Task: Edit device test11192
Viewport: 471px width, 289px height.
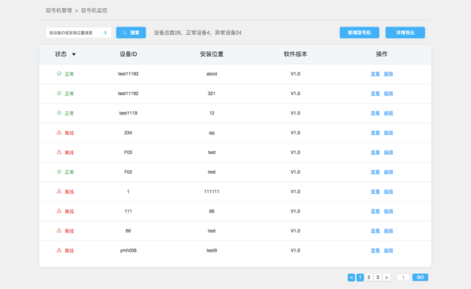Action: pos(389,94)
